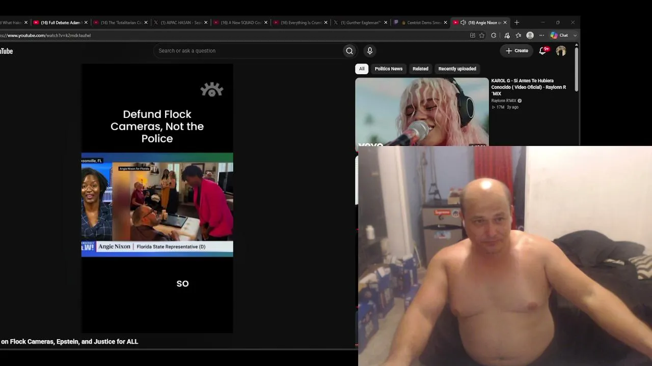This screenshot has width=652, height=366.
Task: Switch to The Totalitarian tab
Action: [120, 22]
